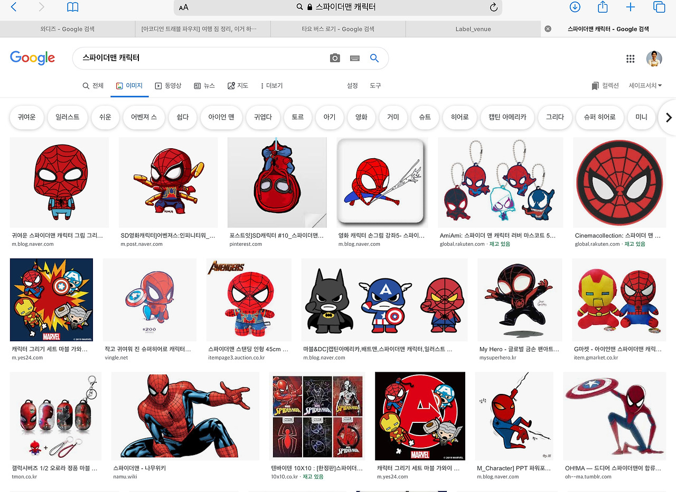Switch to the 와디즈 - Google 검색 tab
The width and height of the screenshot is (676, 492).
68,29
